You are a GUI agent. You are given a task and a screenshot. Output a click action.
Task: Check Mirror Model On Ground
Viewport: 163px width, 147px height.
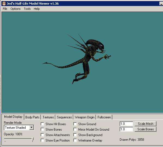(75, 130)
